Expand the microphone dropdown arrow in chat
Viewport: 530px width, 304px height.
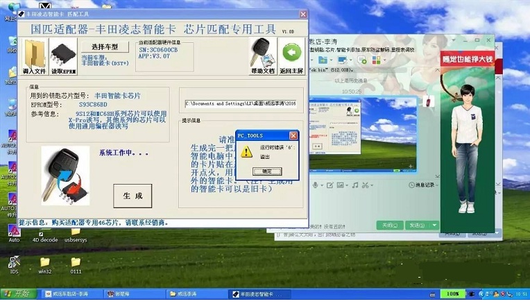pyautogui.click(x=322, y=185)
